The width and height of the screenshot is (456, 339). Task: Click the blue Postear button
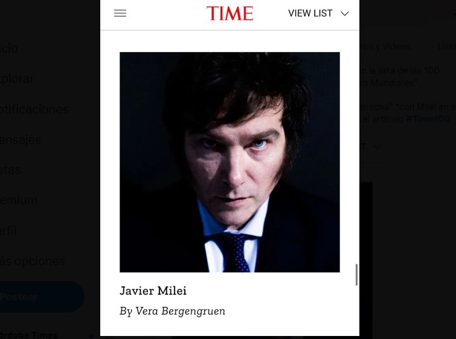pyautogui.click(x=42, y=297)
